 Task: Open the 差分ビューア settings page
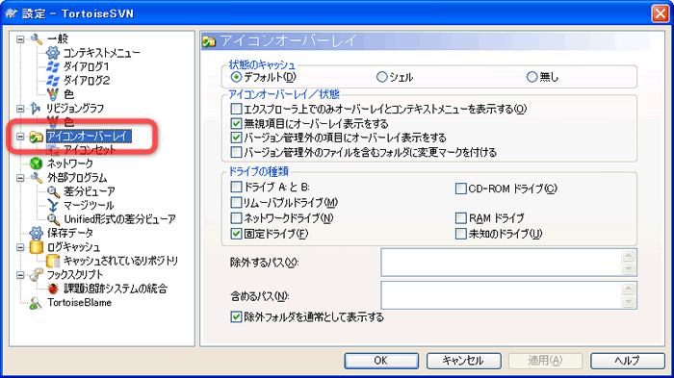tap(89, 191)
